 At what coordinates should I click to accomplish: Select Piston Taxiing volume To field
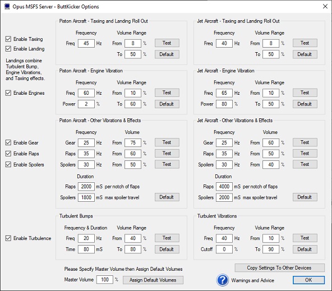click(133, 54)
